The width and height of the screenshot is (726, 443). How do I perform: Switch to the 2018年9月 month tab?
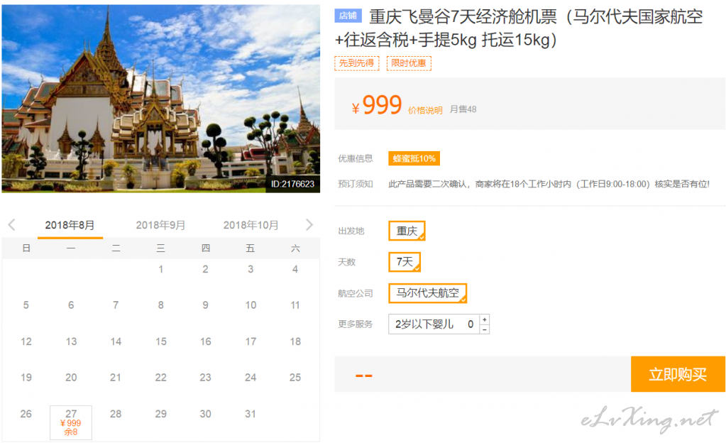(x=160, y=225)
